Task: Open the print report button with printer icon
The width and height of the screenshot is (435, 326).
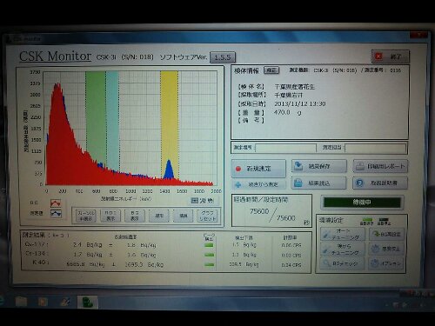Action: pyautogui.click(x=380, y=166)
